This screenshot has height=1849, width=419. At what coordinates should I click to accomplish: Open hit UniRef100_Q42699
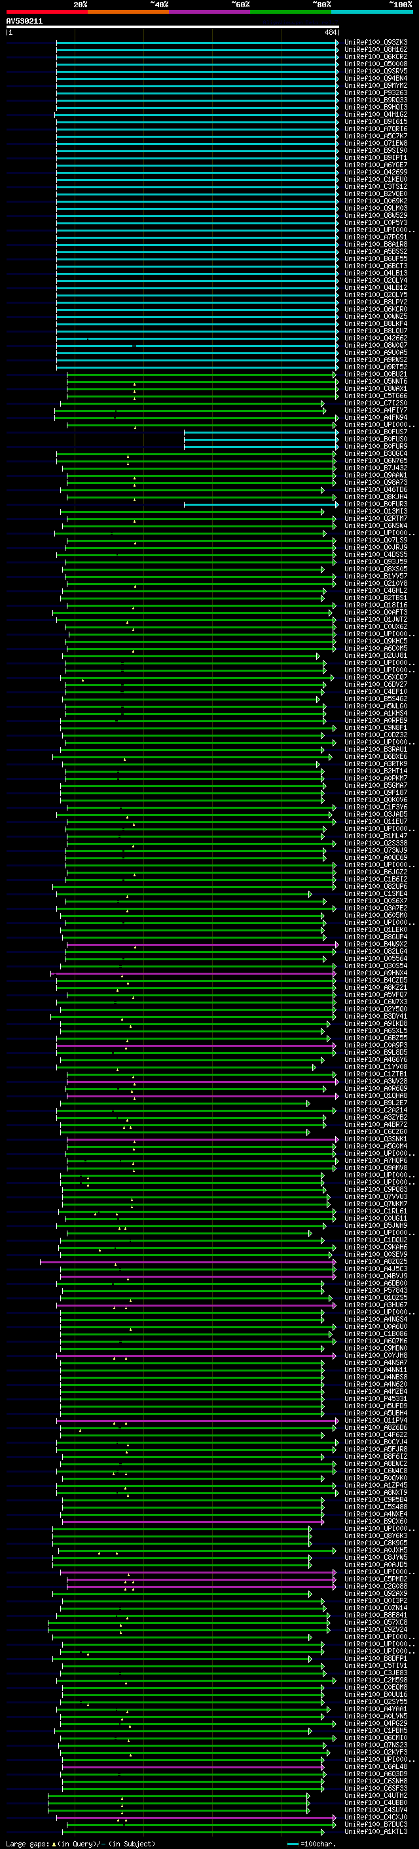(376, 173)
